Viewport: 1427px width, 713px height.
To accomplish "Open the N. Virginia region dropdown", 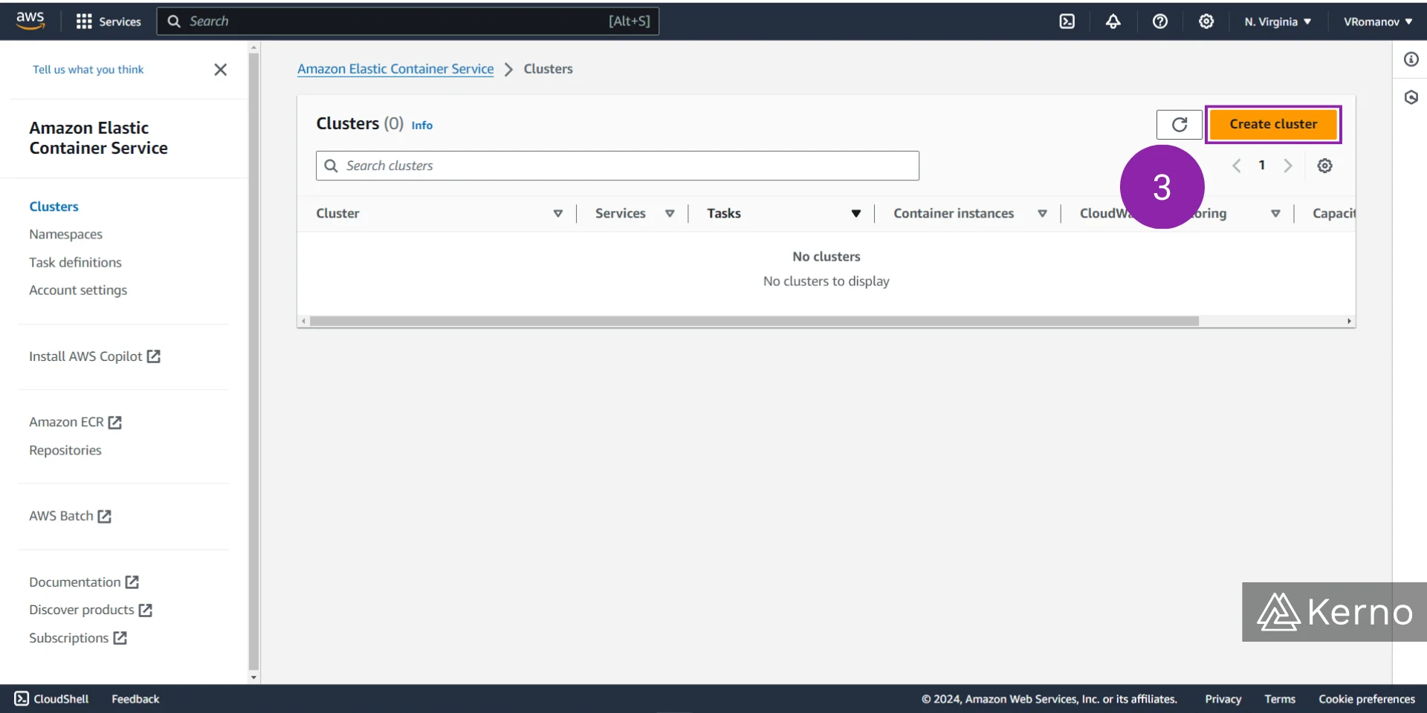I will point(1278,22).
